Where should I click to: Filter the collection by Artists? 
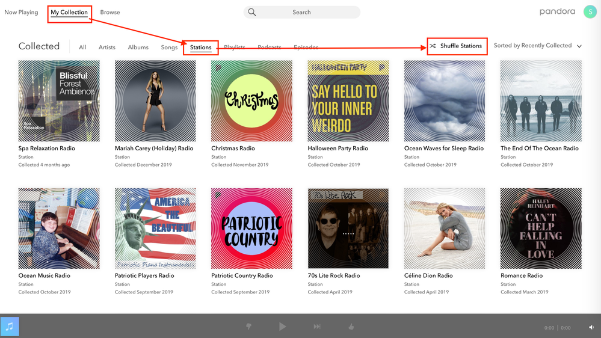click(x=107, y=47)
